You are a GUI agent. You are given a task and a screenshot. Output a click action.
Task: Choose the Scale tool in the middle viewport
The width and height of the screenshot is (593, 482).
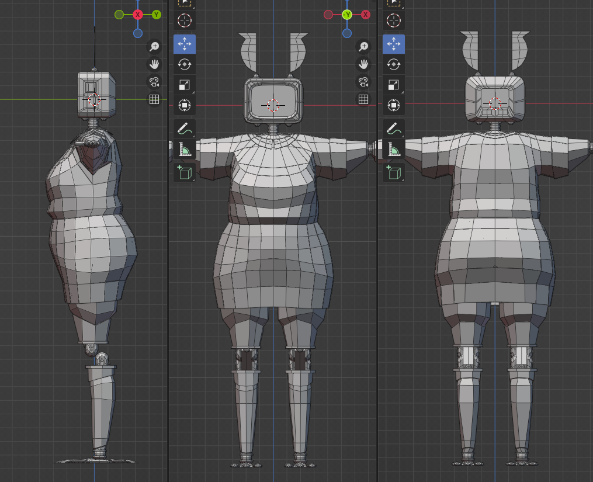[x=185, y=85]
